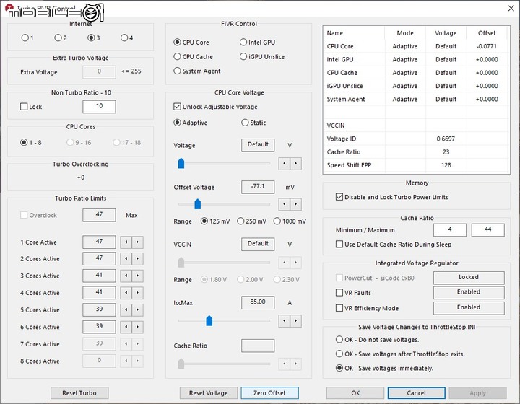
Task: Decrease IccMax with left arrow
Action: (x=285, y=320)
